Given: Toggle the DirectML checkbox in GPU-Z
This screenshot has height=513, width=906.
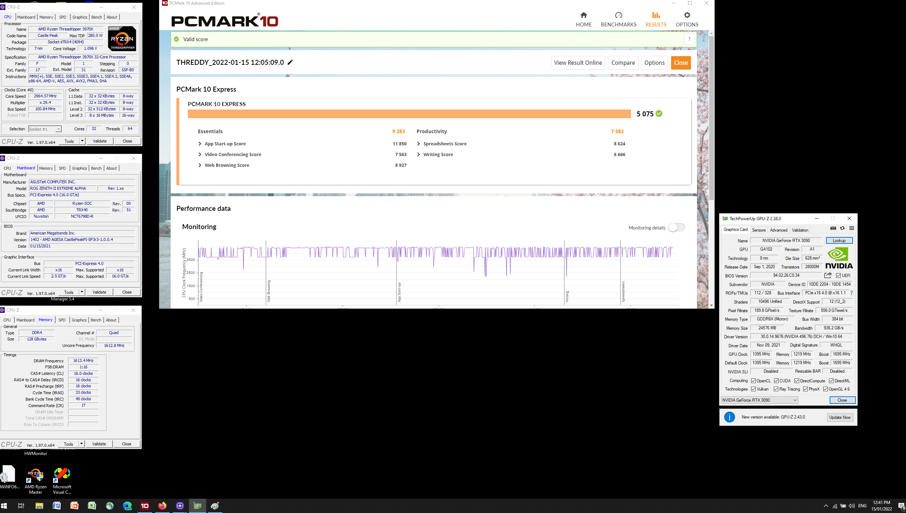Looking at the screenshot, I should (831, 381).
